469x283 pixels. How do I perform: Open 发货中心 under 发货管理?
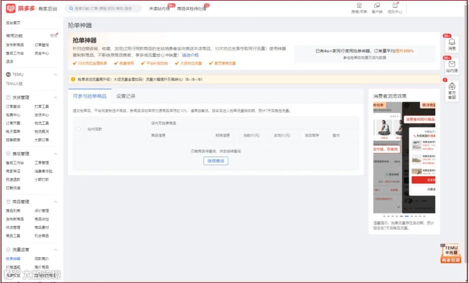42,115
